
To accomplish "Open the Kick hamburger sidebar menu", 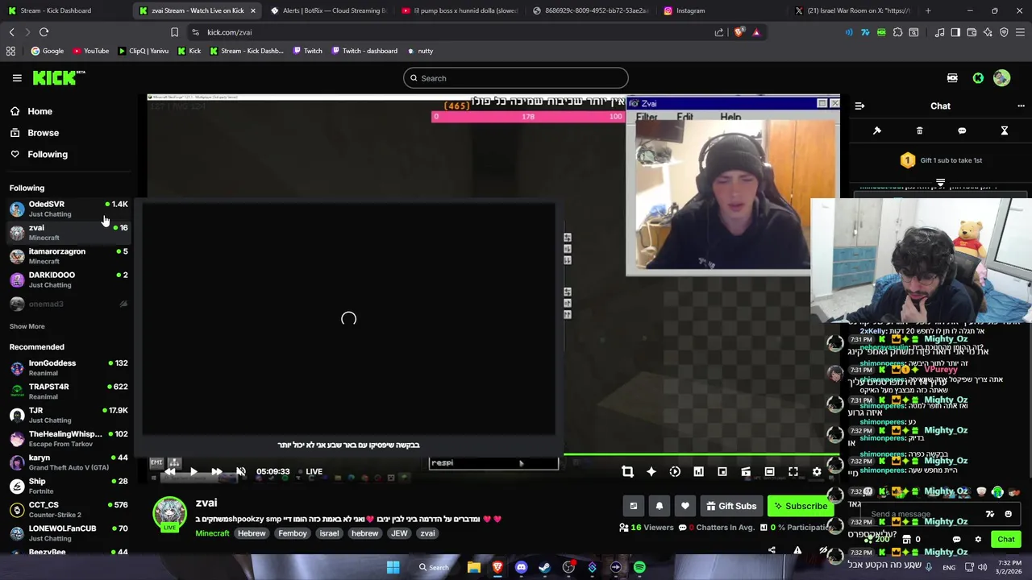I will [17, 78].
